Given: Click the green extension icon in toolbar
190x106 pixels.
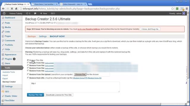Looking at the screenshot, I should 177,9.
